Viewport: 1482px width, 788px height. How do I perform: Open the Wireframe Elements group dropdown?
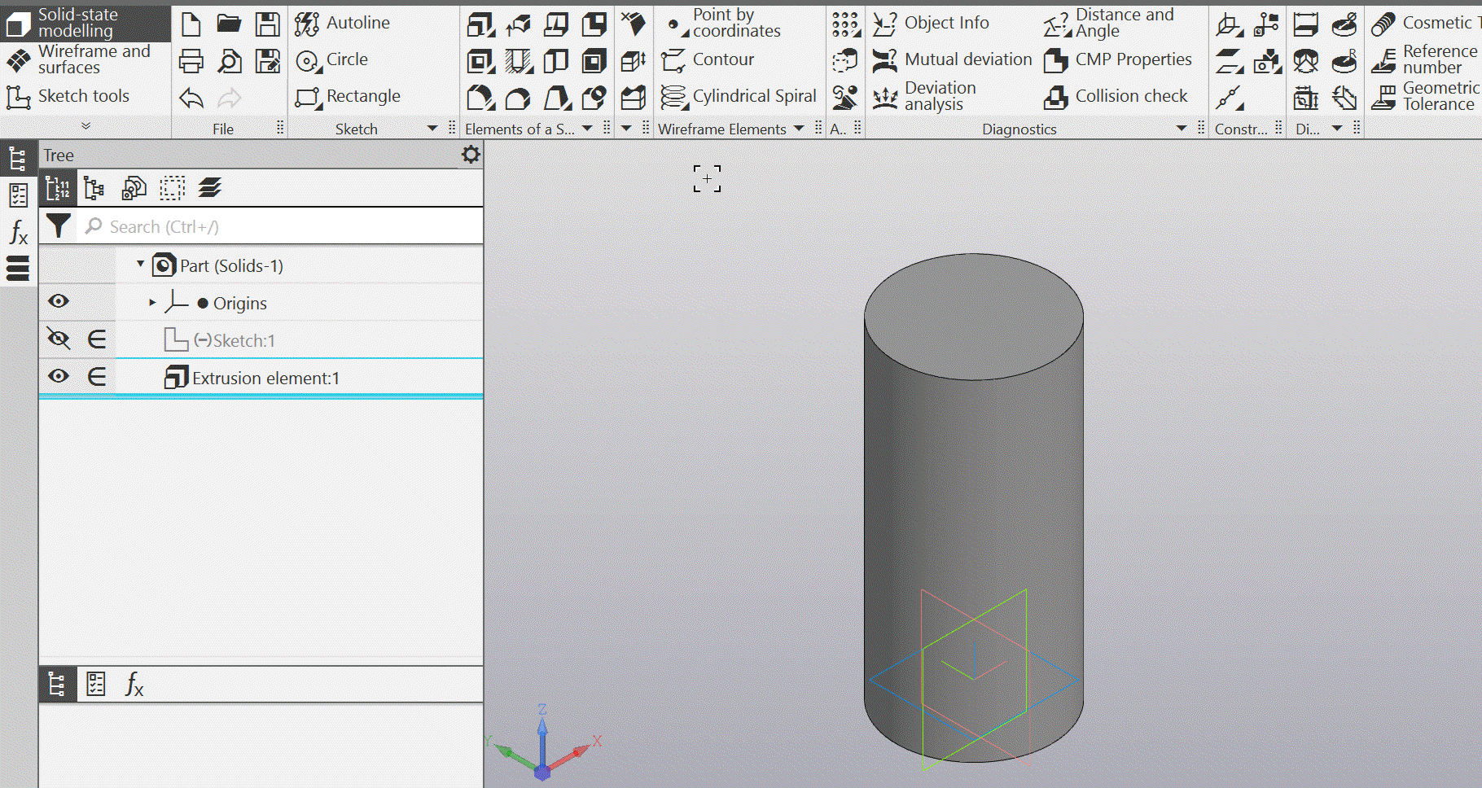[x=799, y=129]
